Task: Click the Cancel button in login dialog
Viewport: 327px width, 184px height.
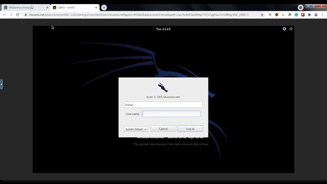Action: click(x=163, y=129)
